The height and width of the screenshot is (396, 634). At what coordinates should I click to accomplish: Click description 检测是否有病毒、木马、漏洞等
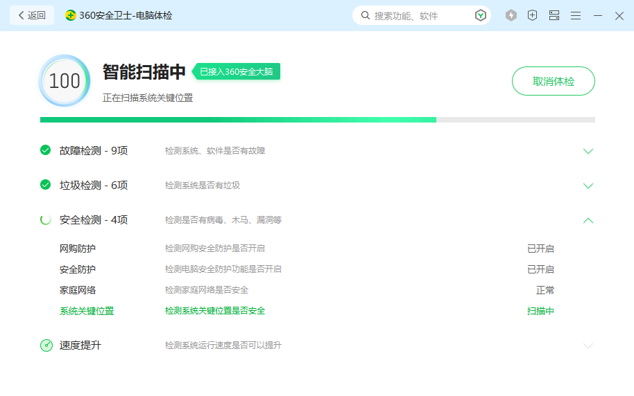[223, 220]
